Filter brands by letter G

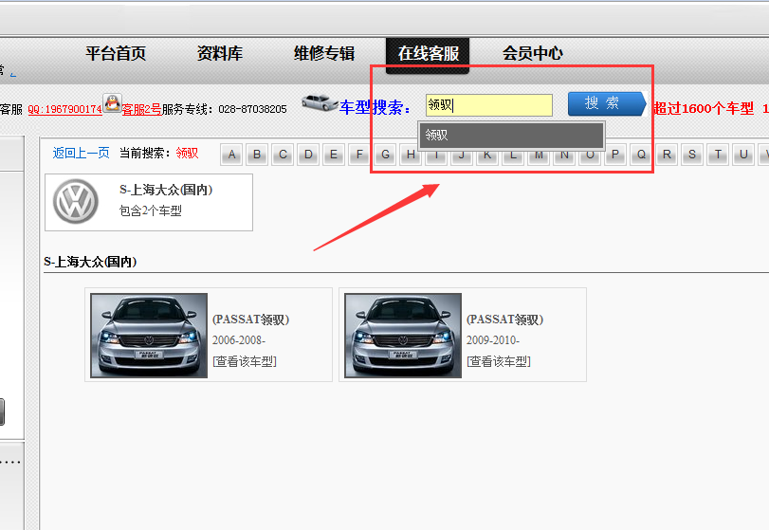point(385,155)
